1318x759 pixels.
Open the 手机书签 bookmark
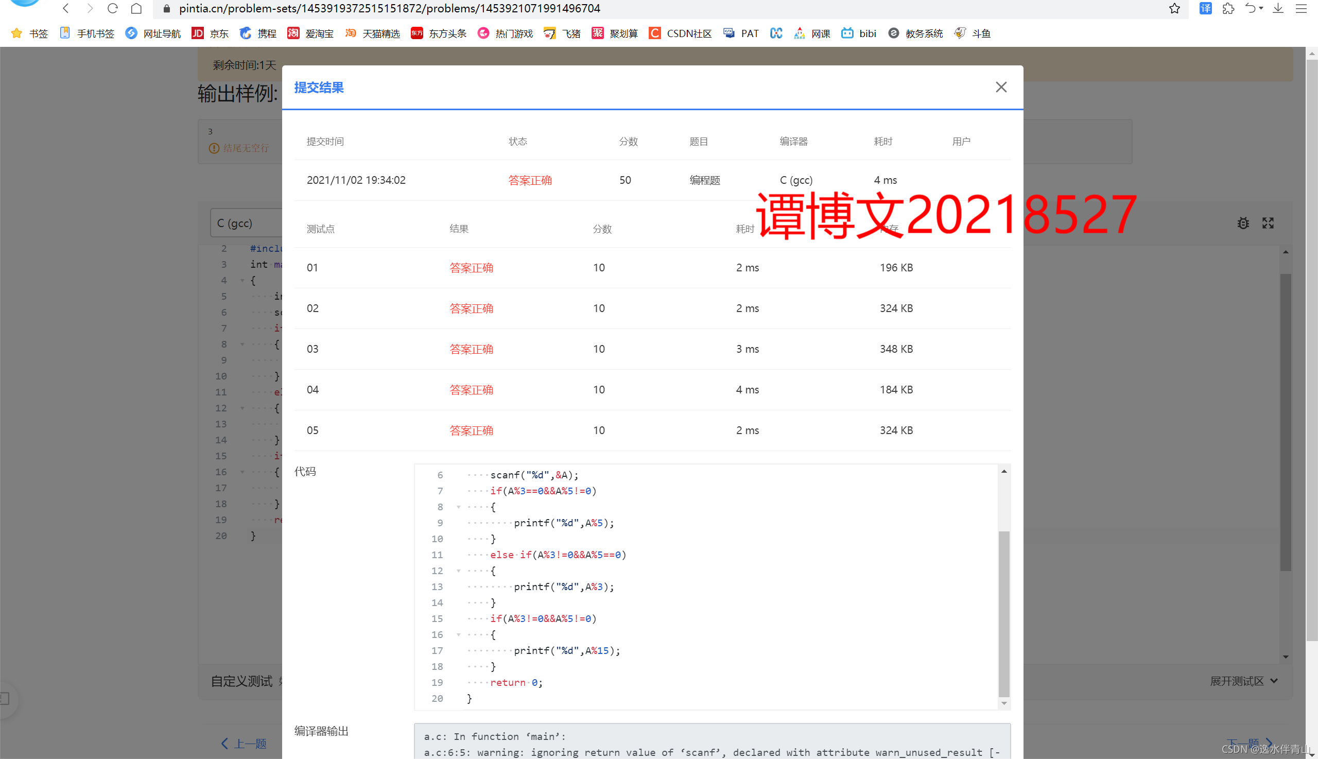[x=87, y=33]
